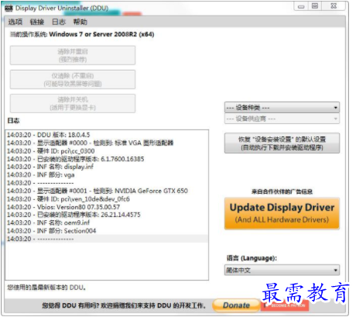Click the Donate button
This screenshot has height=317, width=356.
[236, 305]
